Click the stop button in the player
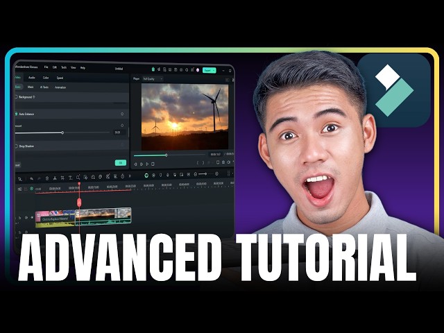Viewport: 444px width, 333px height. point(153,164)
